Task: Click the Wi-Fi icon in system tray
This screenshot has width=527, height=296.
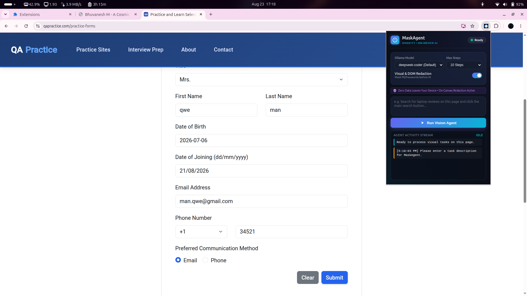Action: pyautogui.click(x=497, y=4)
